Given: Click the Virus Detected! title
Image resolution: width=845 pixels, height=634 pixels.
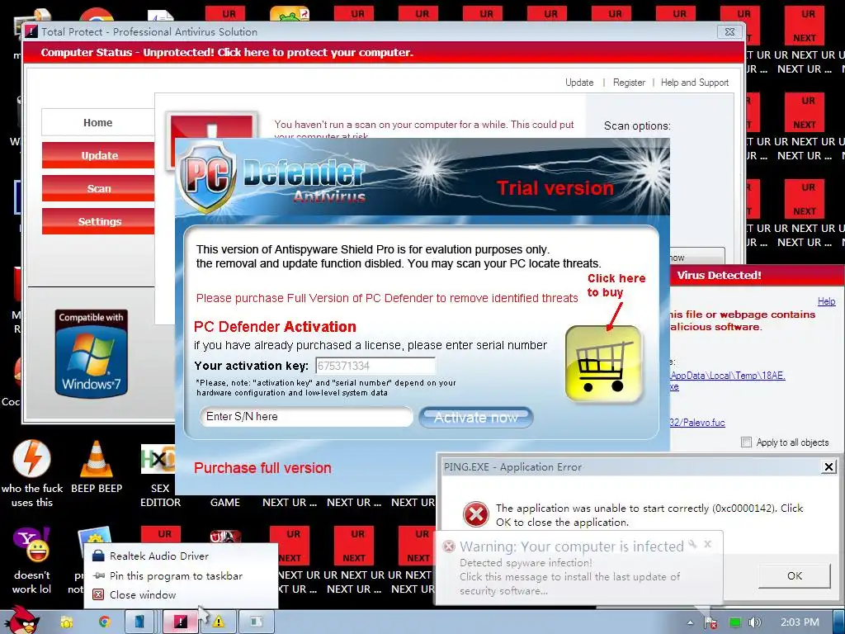Looking at the screenshot, I should [x=719, y=275].
